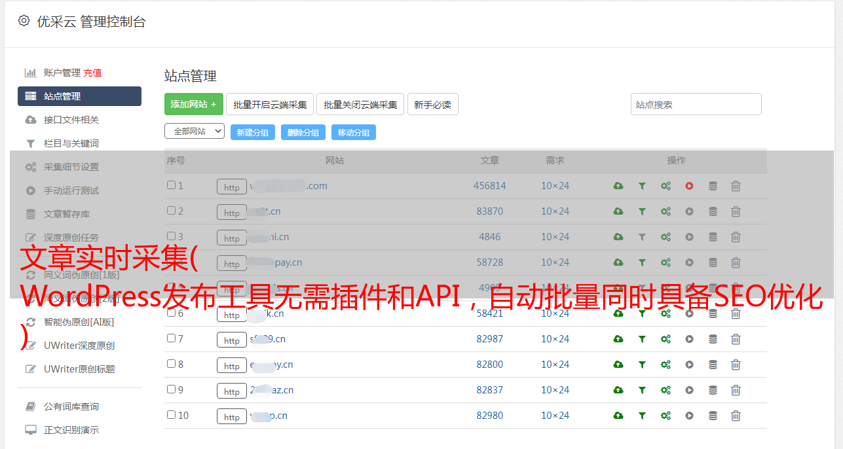
Task: Click the play icon in the 58728 row
Action: pos(689,262)
